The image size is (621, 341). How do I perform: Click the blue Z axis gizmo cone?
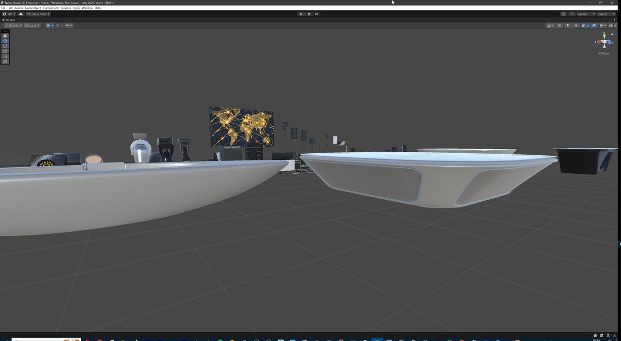coord(610,42)
